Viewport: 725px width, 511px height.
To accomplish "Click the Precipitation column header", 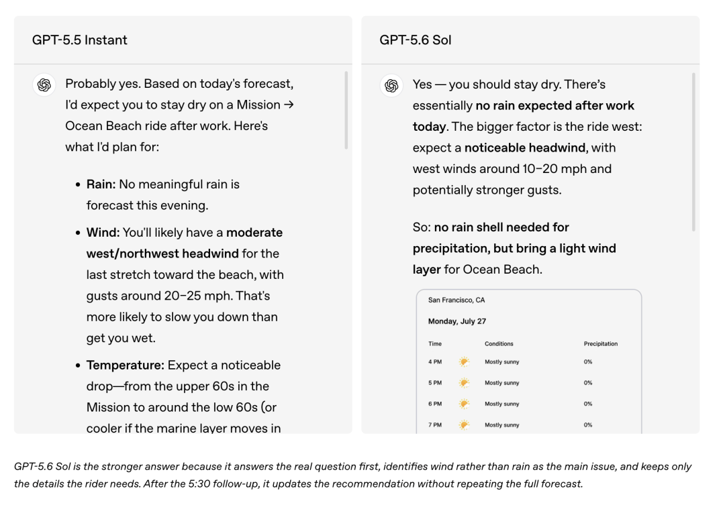I will click(601, 344).
